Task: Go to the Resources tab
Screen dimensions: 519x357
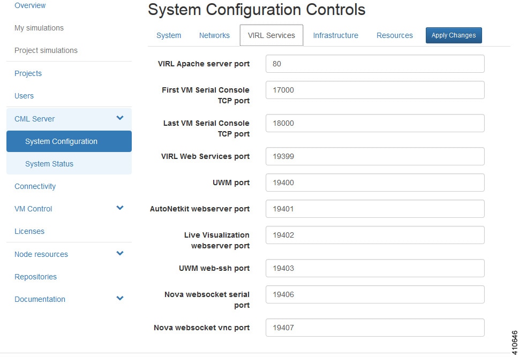Action: 394,35
